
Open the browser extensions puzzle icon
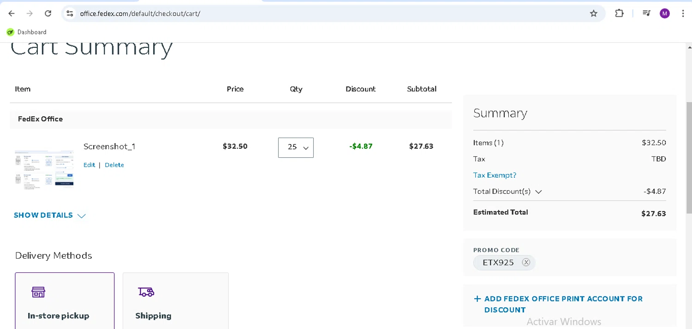(619, 13)
